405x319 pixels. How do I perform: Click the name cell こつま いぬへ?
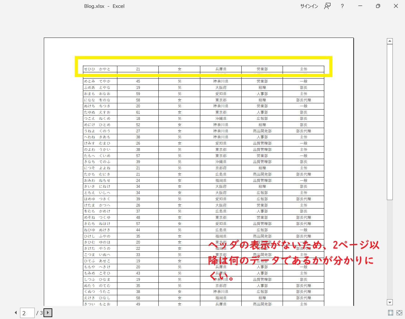point(100,255)
